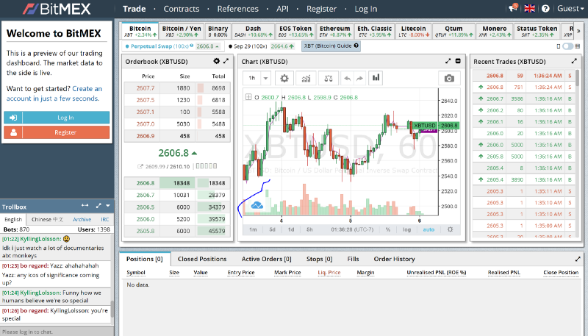Click the Trollbox chat input field
The width and height of the screenshot is (588, 336).
(57, 332)
